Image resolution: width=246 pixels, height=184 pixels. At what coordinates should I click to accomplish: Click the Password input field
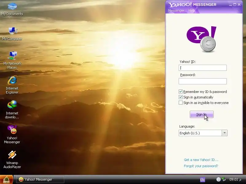pyautogui.click(x=203, y=81)
